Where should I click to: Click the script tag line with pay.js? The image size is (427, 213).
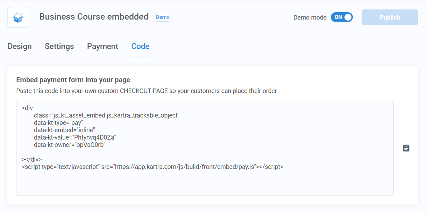tap(152, 167)
